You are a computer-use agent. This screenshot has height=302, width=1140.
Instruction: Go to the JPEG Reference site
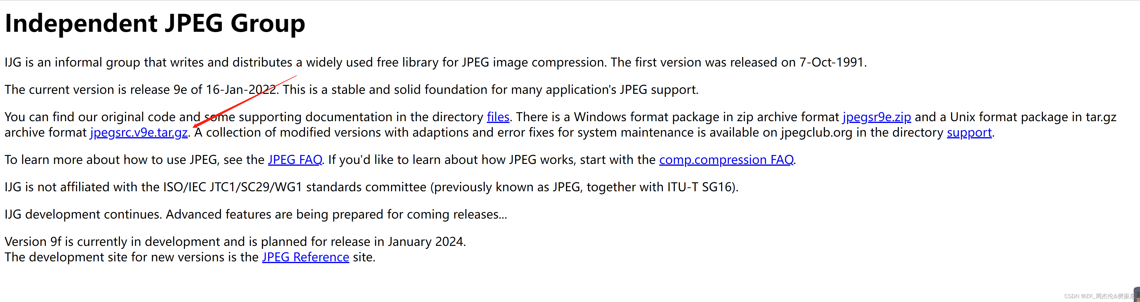pos(305,257)
